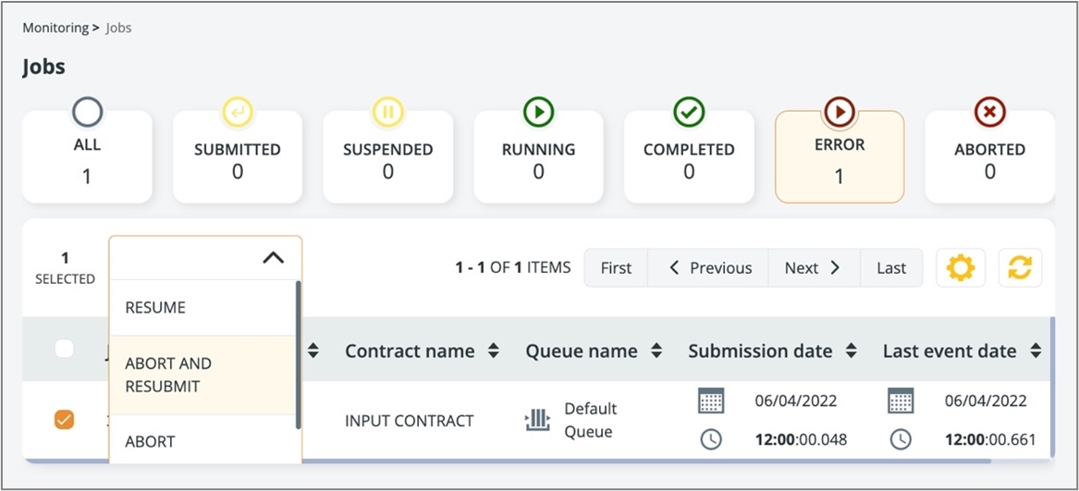The image size is (1079, 491).
Task: Click the Aborted status red X icon
Action: click(989, 113)
